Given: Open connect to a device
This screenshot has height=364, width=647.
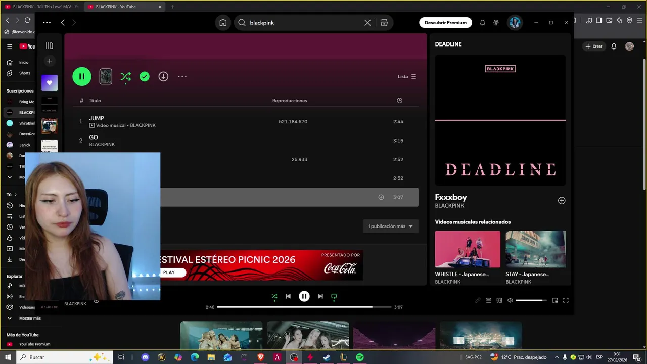Looking at the screenshot, I should 499,300.
